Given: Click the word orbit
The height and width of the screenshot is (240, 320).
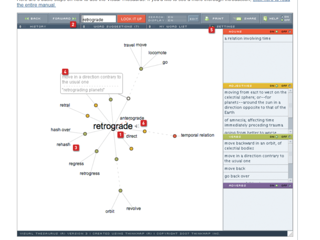Looking at the screenshot, I should (x=110, y=211).
